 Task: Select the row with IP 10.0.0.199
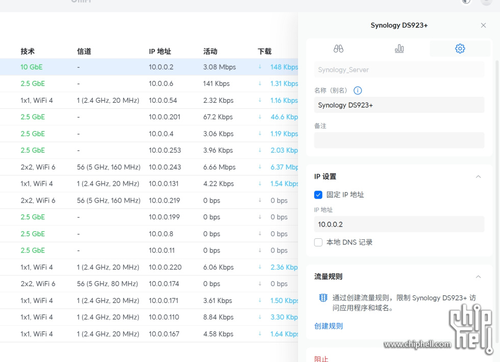pos(149,217)
